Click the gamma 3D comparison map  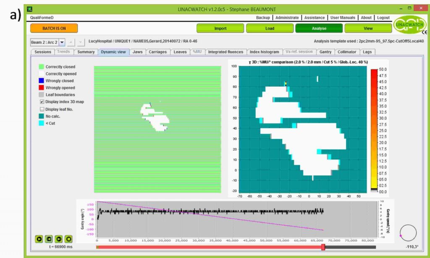click(303, 129)
